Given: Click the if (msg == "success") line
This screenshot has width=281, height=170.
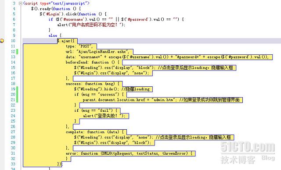Looking at the screenshot, I should (99, 94).
